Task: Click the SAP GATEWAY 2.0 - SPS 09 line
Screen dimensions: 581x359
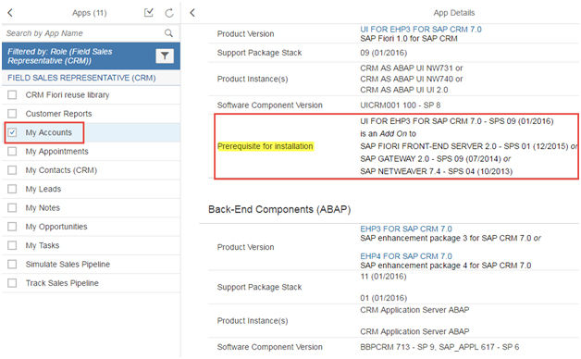Action: 436,158
